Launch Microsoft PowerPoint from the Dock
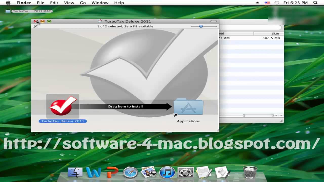Screen dimensions: 324x182 coord(112,172)
